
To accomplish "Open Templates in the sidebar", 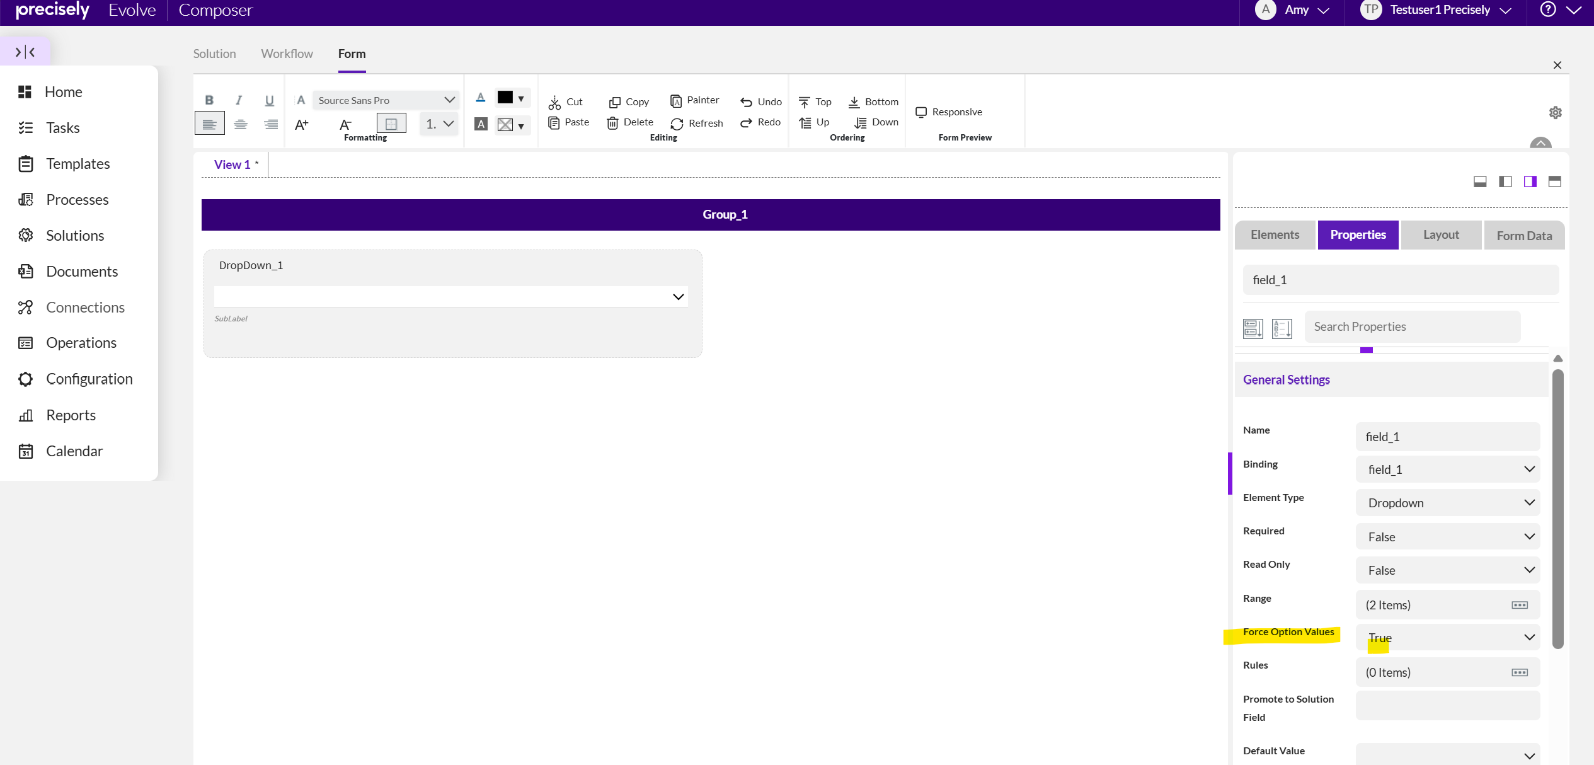I will (77, 164).
